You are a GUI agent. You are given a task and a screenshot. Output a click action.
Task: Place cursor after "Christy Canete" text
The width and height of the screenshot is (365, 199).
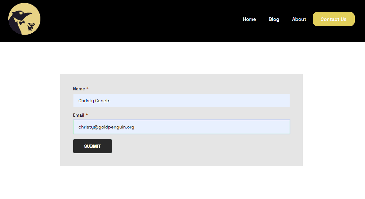click(111, 101)
